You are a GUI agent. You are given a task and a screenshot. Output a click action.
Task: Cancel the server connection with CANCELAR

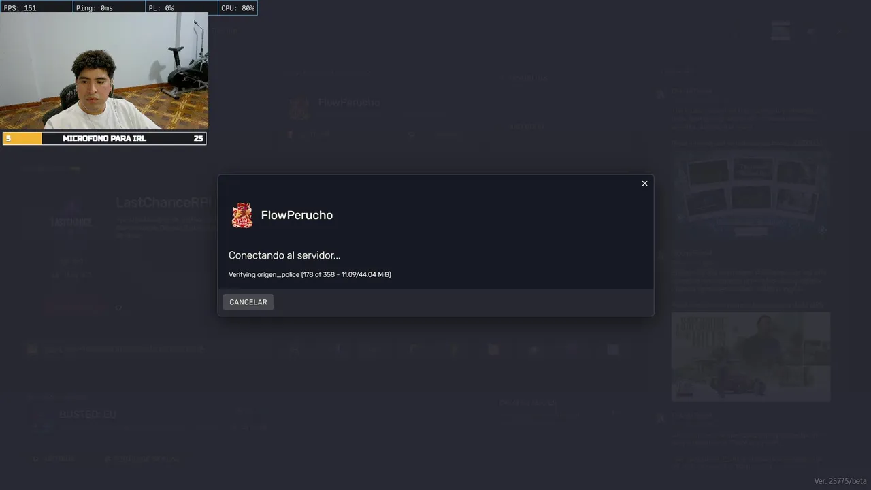click(248, 302)
